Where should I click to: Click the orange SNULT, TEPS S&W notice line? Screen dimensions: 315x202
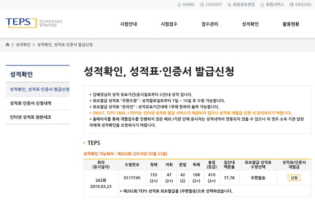point(190,113)
